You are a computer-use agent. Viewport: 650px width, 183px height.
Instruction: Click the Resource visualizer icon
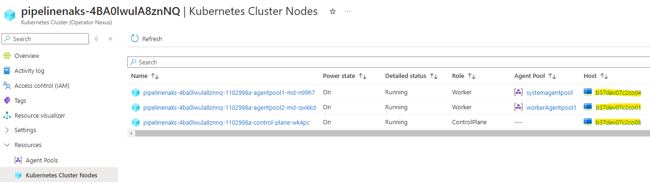[7, 115]
